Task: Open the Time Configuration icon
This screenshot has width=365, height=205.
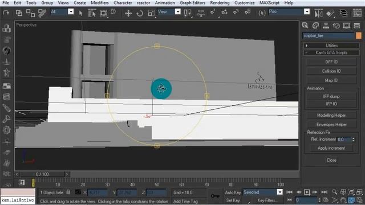Action: [326, 200]
